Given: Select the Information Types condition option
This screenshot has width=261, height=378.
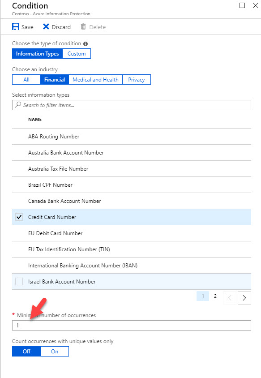Looking at the screenshot, I should [x=38, y=53].
